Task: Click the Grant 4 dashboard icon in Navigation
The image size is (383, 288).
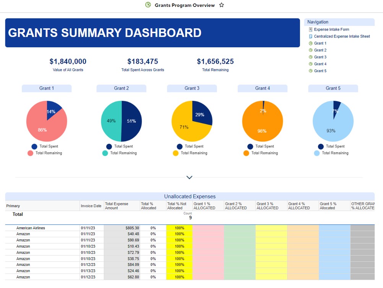Action: (x=311, y=64)
